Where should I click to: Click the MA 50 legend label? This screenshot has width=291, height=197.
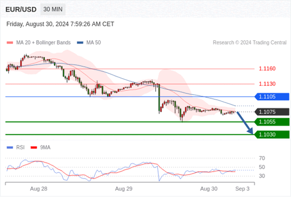click(94, 43)
